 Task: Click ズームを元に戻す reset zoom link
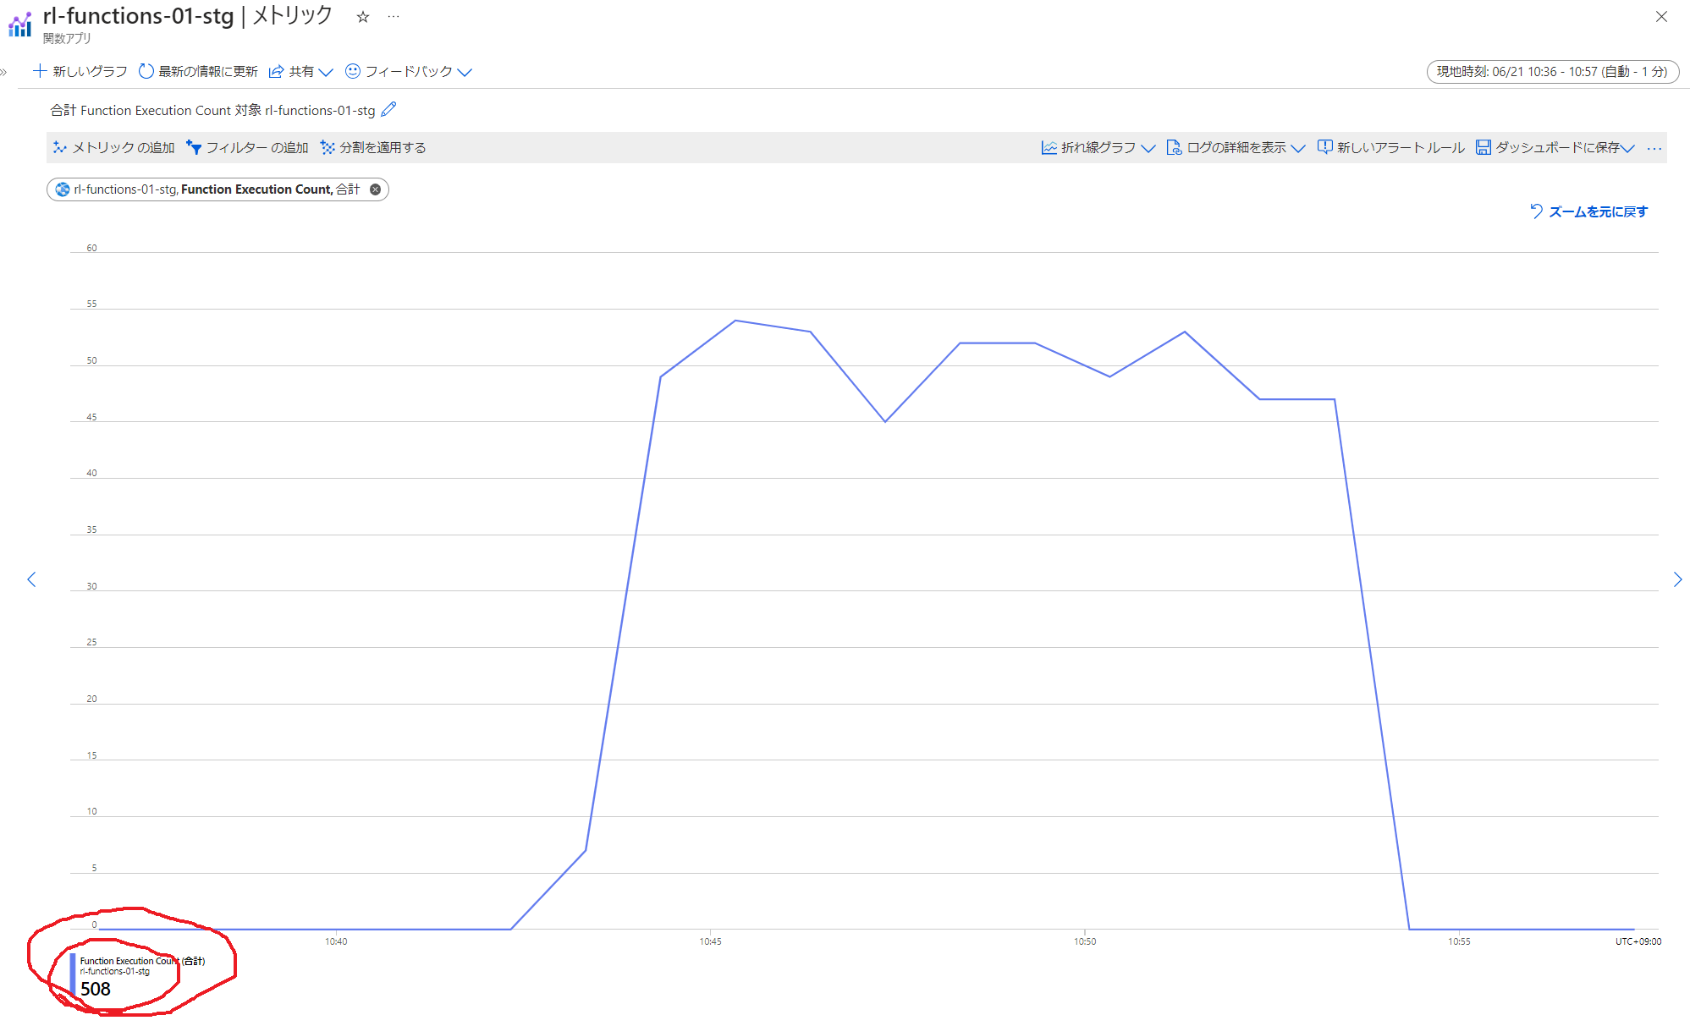1588,211
